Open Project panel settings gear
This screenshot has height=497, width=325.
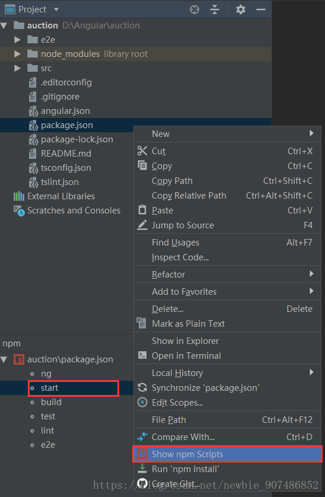pos(241,9)
